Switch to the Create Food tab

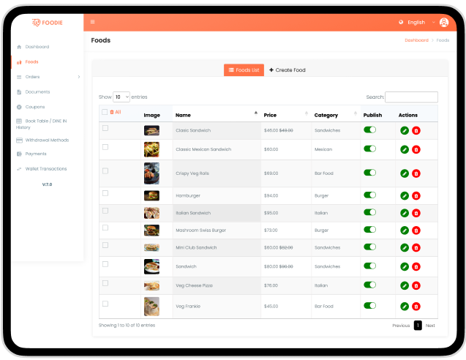[x=288, y=70]
